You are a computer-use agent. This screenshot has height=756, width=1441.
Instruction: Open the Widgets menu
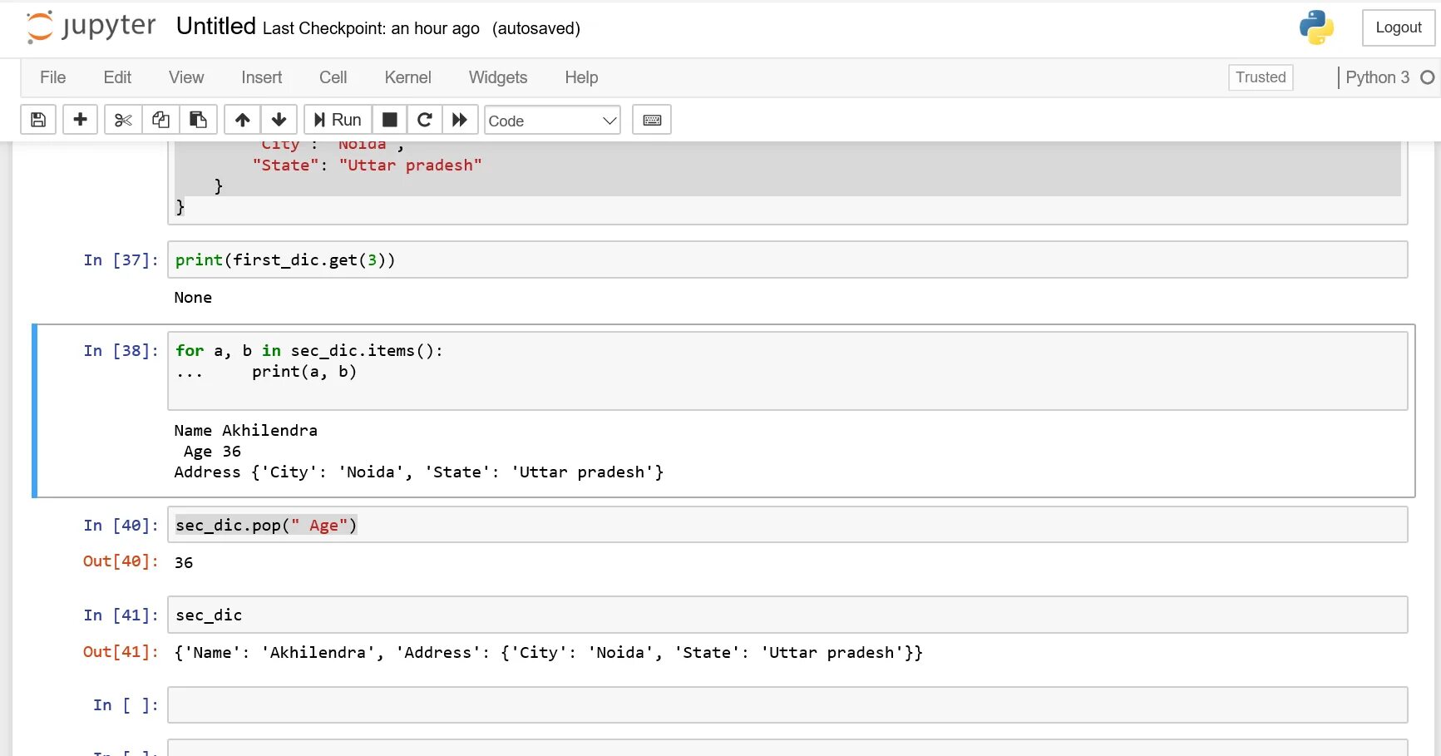tap(497, 77)
